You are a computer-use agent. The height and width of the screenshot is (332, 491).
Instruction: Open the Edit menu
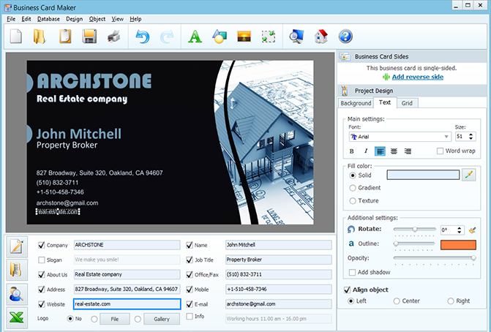click(x=26, y=19)
